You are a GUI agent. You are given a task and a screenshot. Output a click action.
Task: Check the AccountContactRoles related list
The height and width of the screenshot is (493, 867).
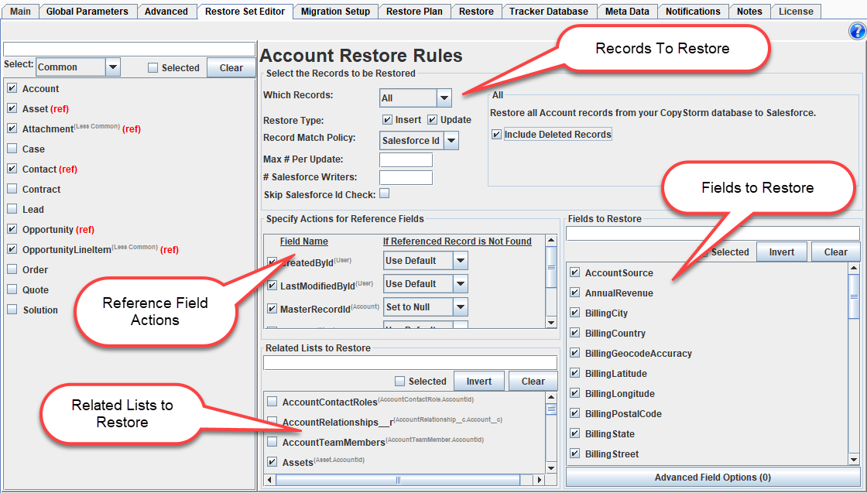click(x=272, y=402)
